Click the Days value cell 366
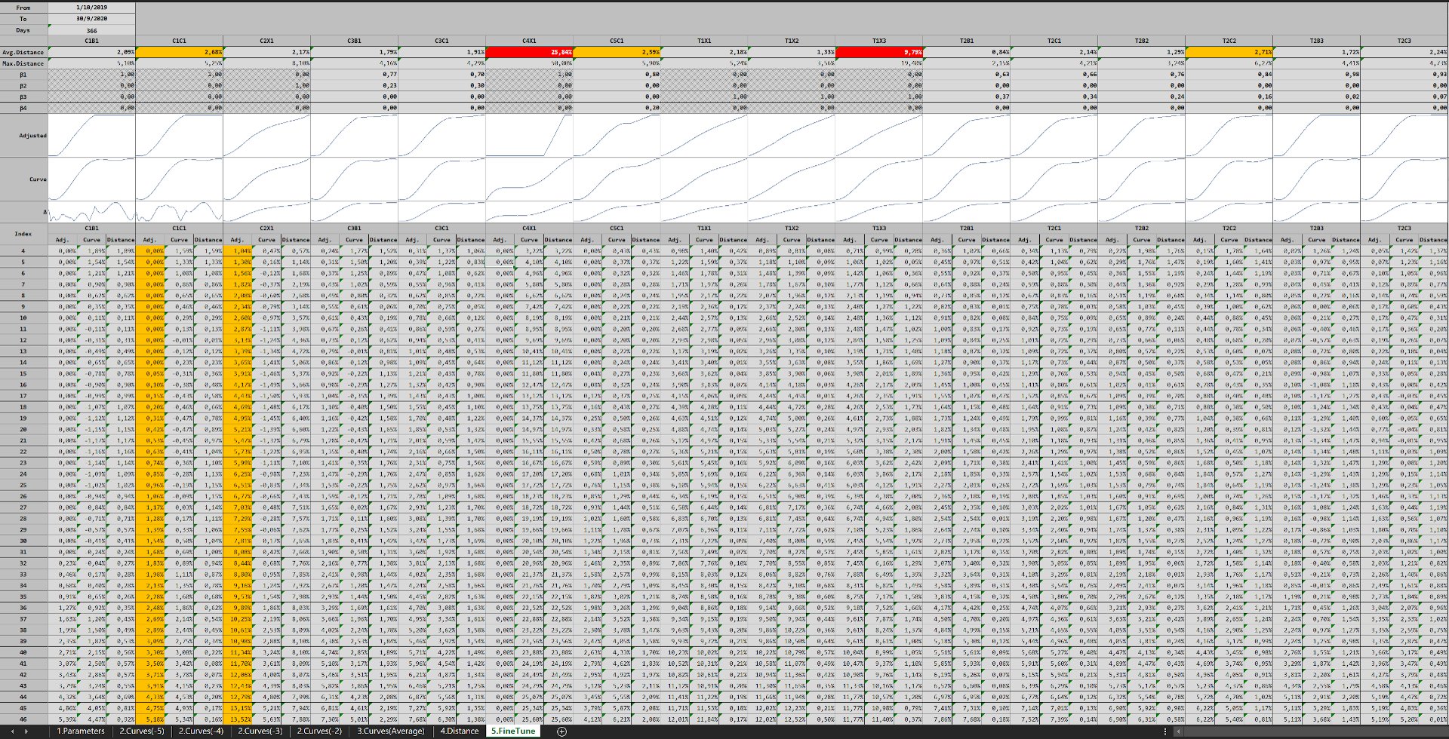The width and height of the screenshot is (1449, 739). click(91, 31)
